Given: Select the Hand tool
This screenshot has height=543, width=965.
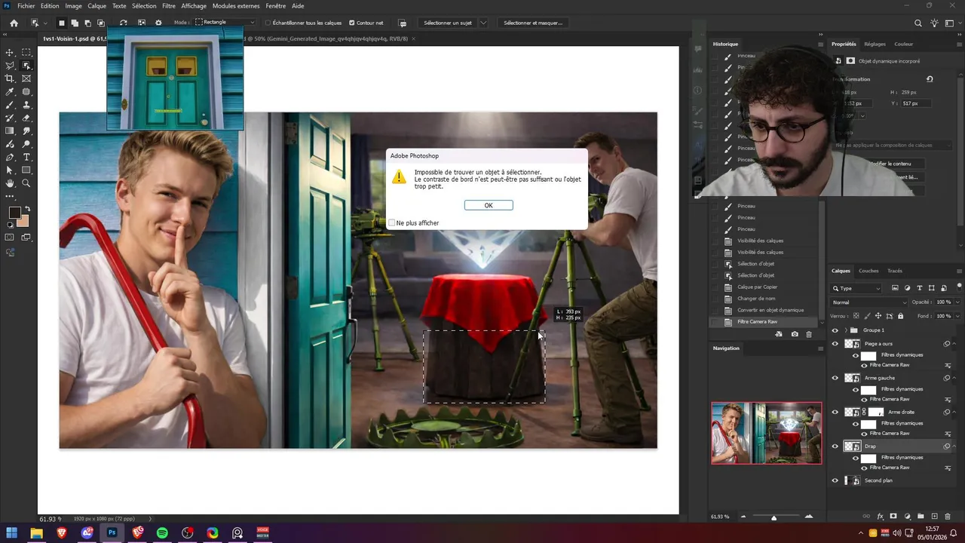Looking at the screenshot, I should pyautogui.click(x=10, y=183).
